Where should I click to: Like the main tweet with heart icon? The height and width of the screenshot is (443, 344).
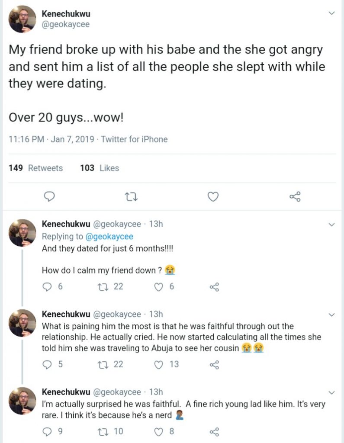(x=212, y=197)
